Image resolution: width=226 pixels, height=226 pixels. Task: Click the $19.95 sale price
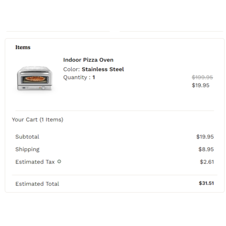tap(200, 85)
